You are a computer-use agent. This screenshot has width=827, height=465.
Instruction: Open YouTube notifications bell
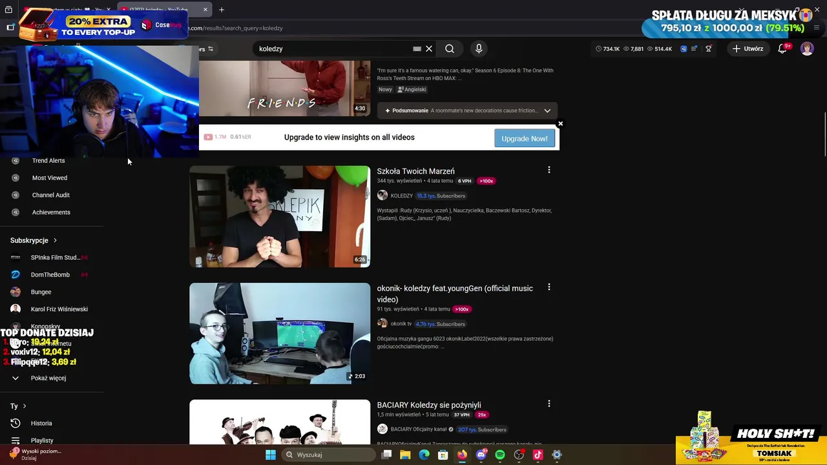pos(782,48)
